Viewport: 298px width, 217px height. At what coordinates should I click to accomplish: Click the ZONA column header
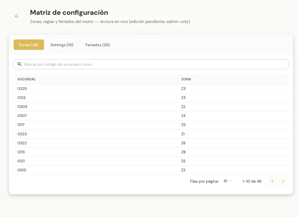[x=186, y=79]
